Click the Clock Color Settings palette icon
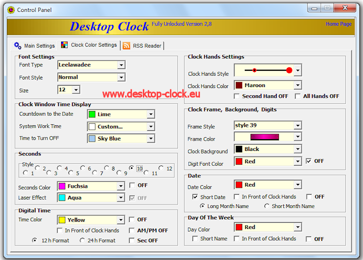 [x=65, y=45]
